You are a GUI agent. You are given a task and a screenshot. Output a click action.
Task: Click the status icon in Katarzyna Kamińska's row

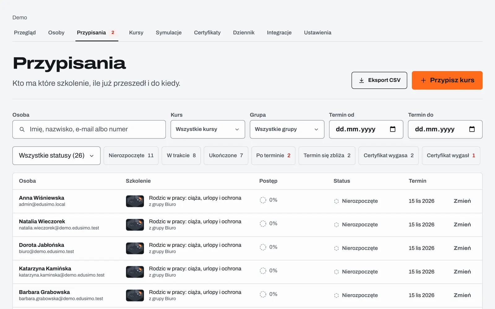336,272
